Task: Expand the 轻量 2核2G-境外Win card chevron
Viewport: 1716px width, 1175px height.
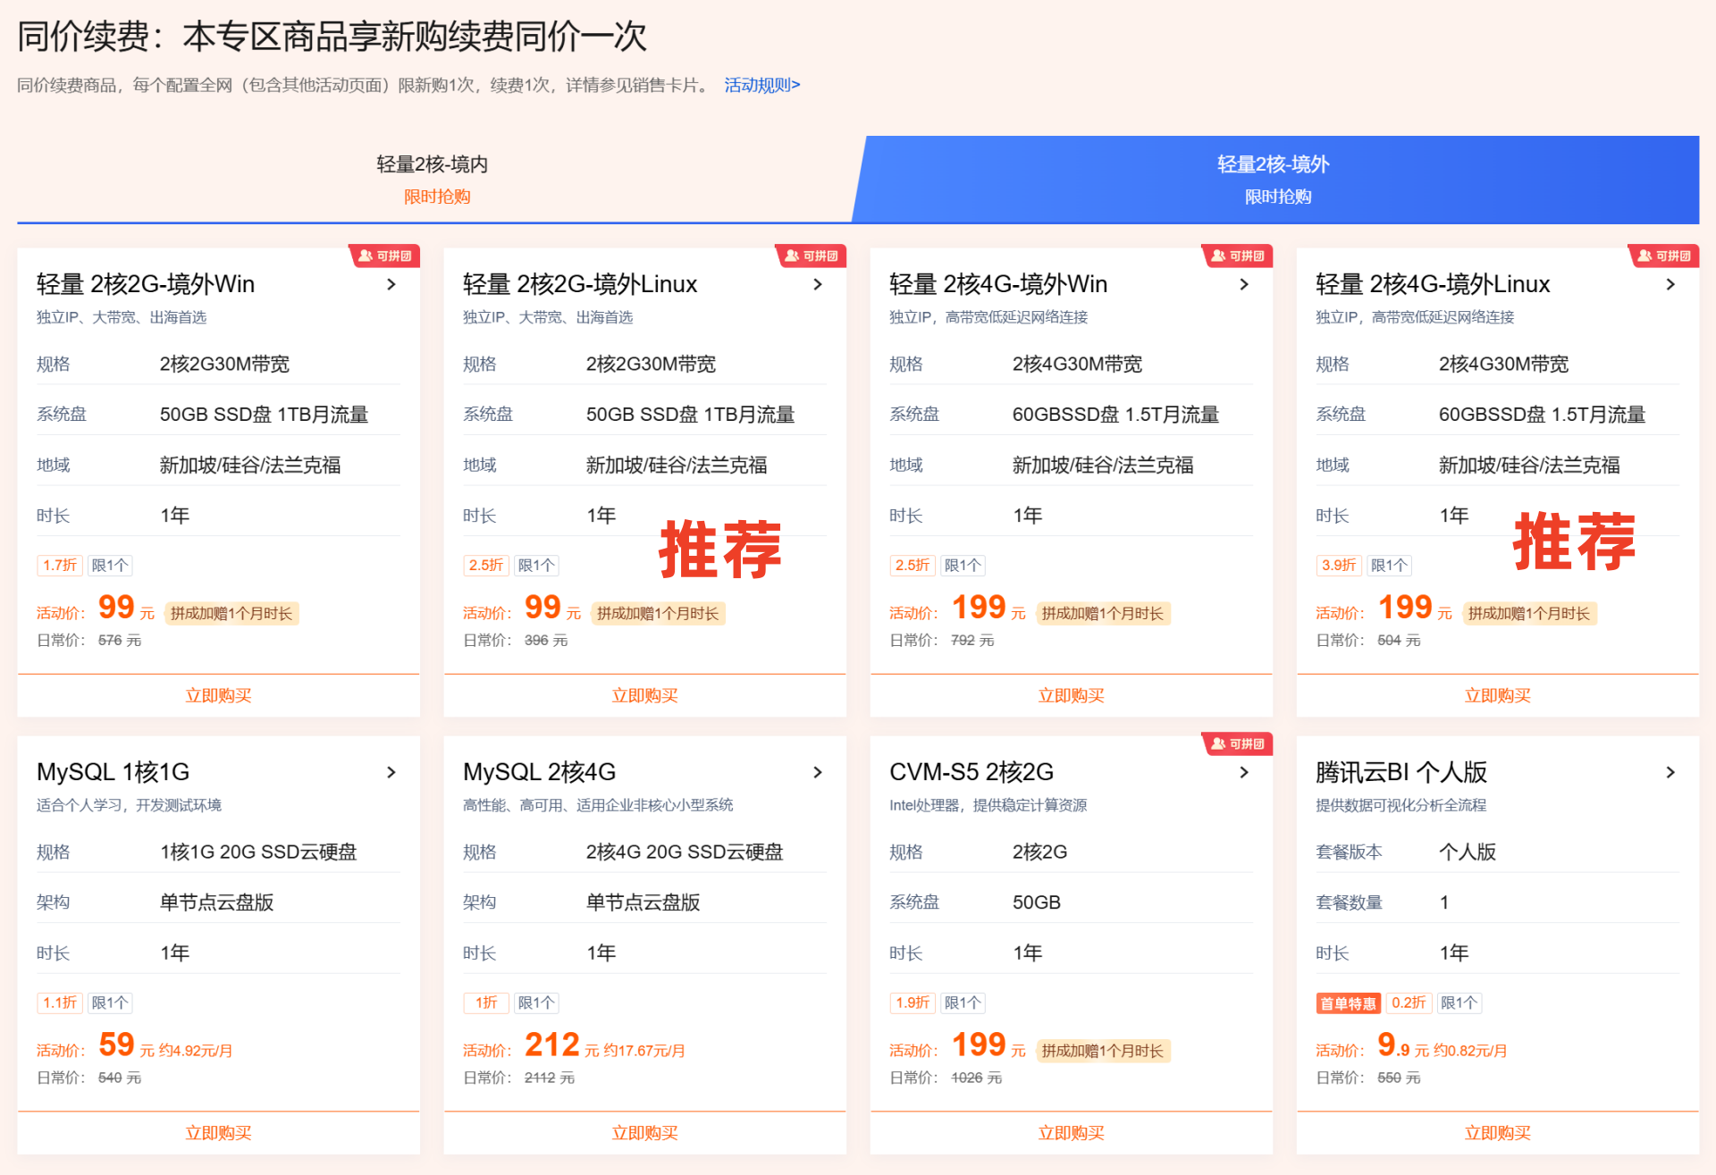Action: click(x=391, y=284)
